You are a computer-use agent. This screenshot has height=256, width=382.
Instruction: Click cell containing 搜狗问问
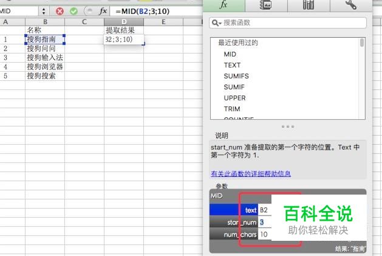45,49
